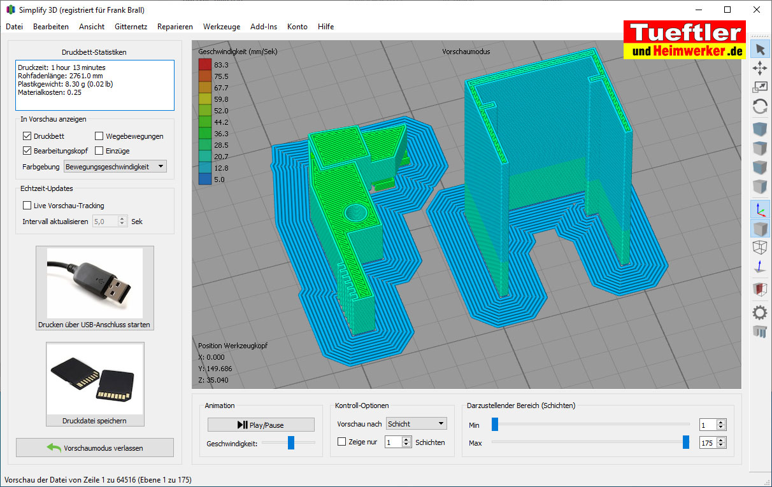Open the Gitternetz menu
Viewport: 772px width, 487px height.
point(131,27)
